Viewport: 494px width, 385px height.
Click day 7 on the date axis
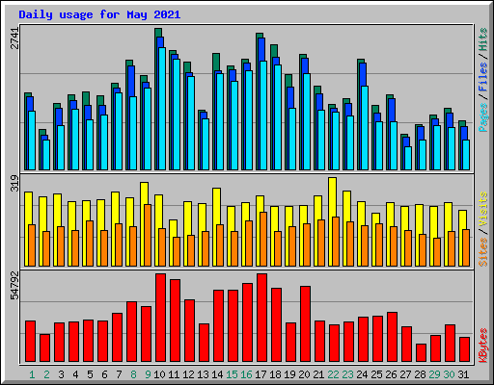tap(119, 374)
